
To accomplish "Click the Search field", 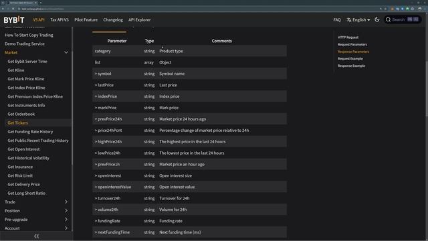I will coord(403,19).
